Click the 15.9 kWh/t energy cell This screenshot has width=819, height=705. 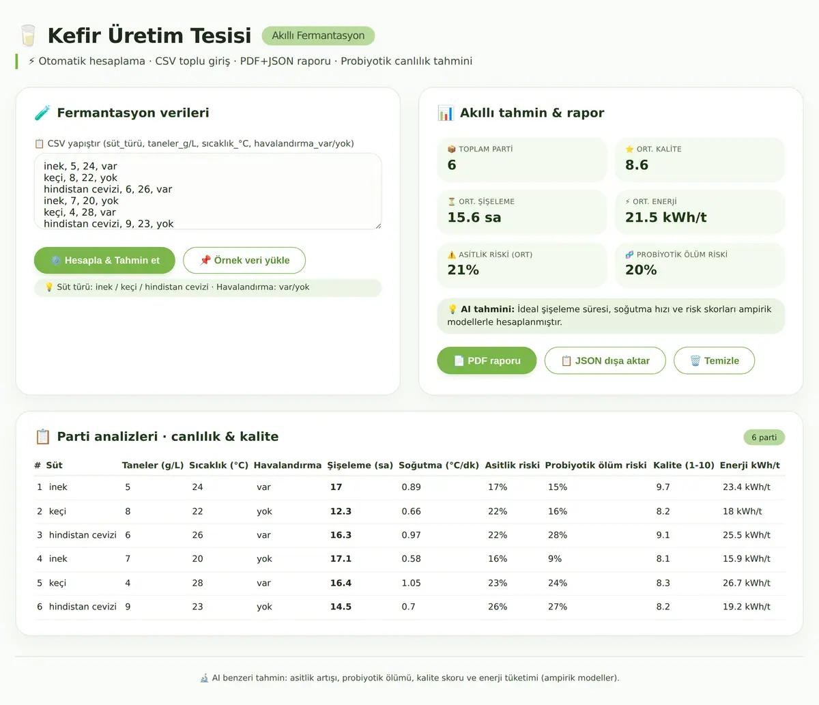(x=747, y=559)
